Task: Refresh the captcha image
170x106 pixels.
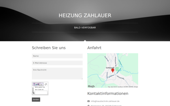Action: pyautogui.click(x=46, y=84)
